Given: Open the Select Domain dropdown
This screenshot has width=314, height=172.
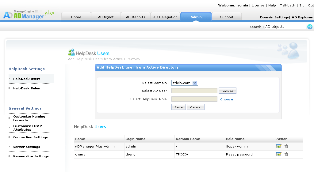Looking at the screenshot, I should tap(185, 83).
